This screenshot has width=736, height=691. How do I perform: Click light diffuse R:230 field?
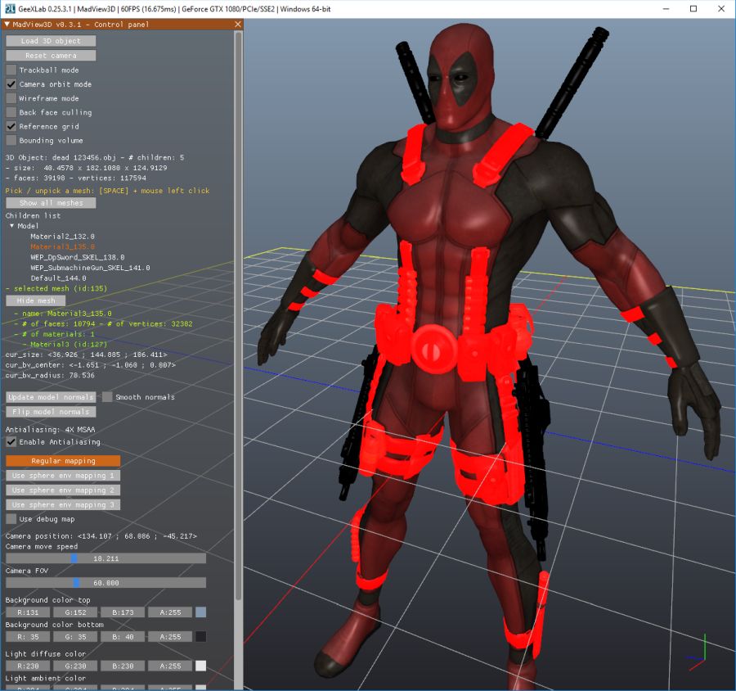tap(28, 666)
